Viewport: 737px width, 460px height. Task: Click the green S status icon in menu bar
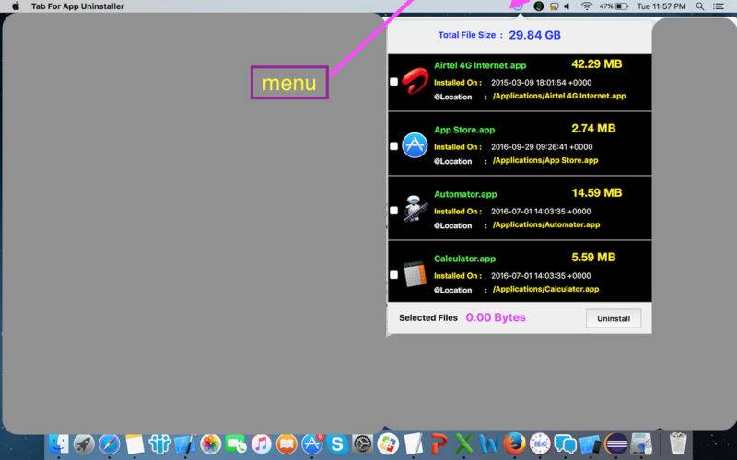point(539,6)
